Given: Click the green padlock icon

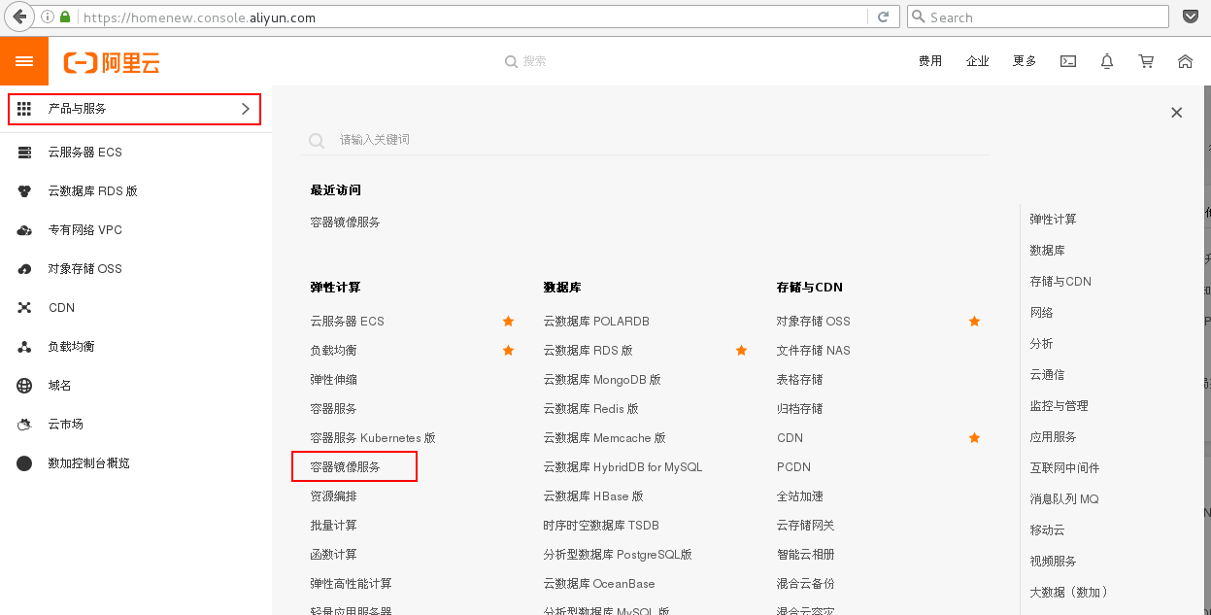Looking at the screenshot, I should point(65,17).
